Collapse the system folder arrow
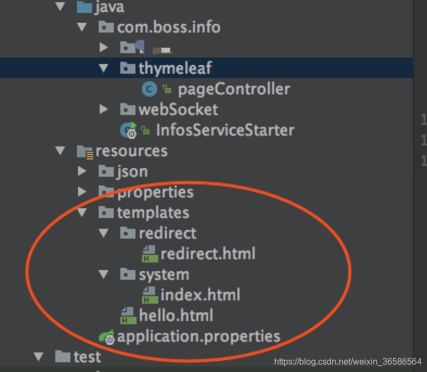The width and height of the screenshot is (427, 372). 103,274
